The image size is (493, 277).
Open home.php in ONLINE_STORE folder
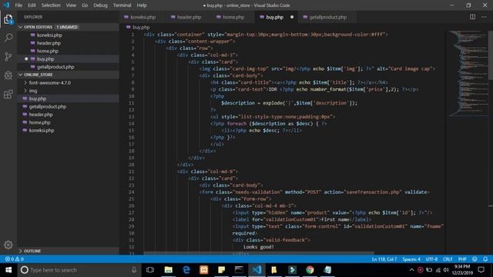point(39,122)
